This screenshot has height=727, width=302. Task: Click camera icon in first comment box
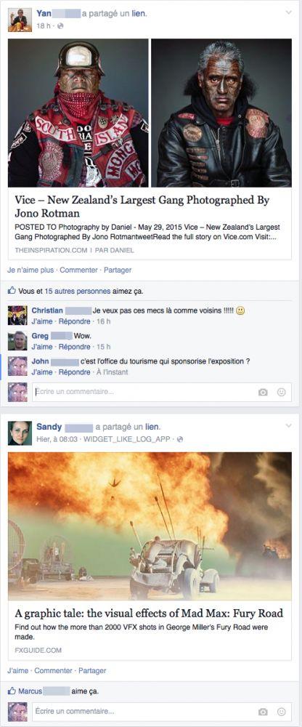pyautogui.click(x=263, y=393)
